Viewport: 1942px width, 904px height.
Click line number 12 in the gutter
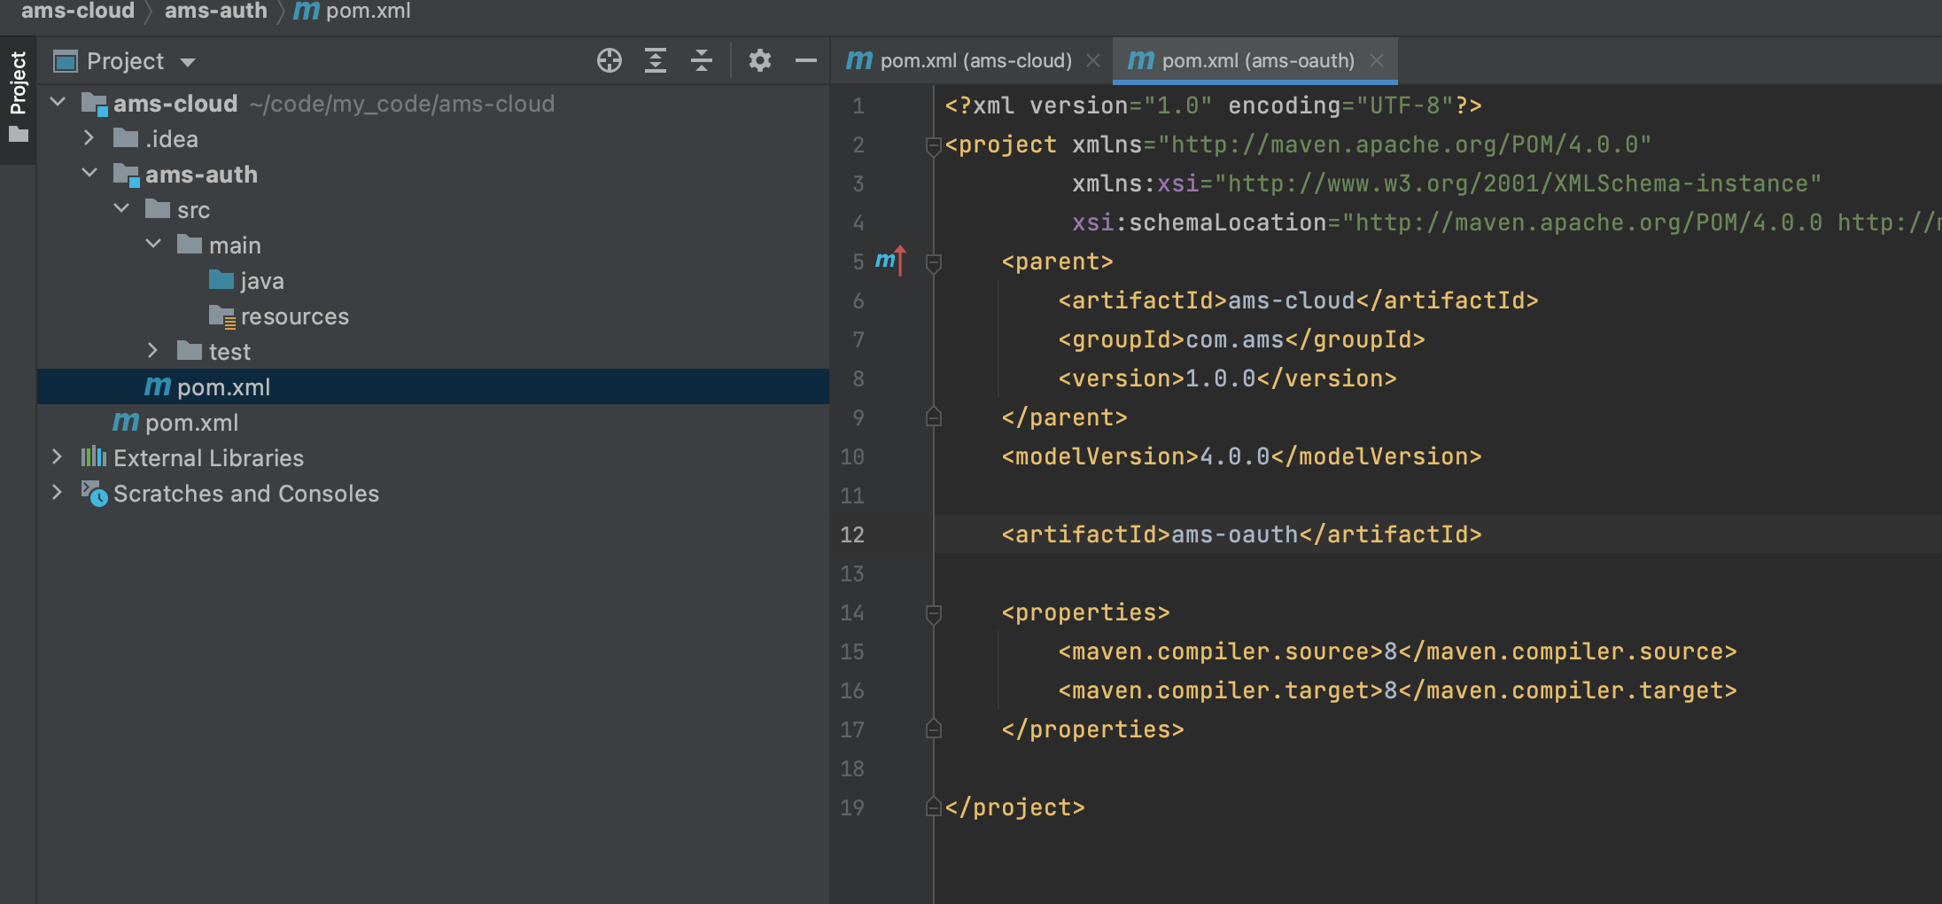[x=852, y=534]
